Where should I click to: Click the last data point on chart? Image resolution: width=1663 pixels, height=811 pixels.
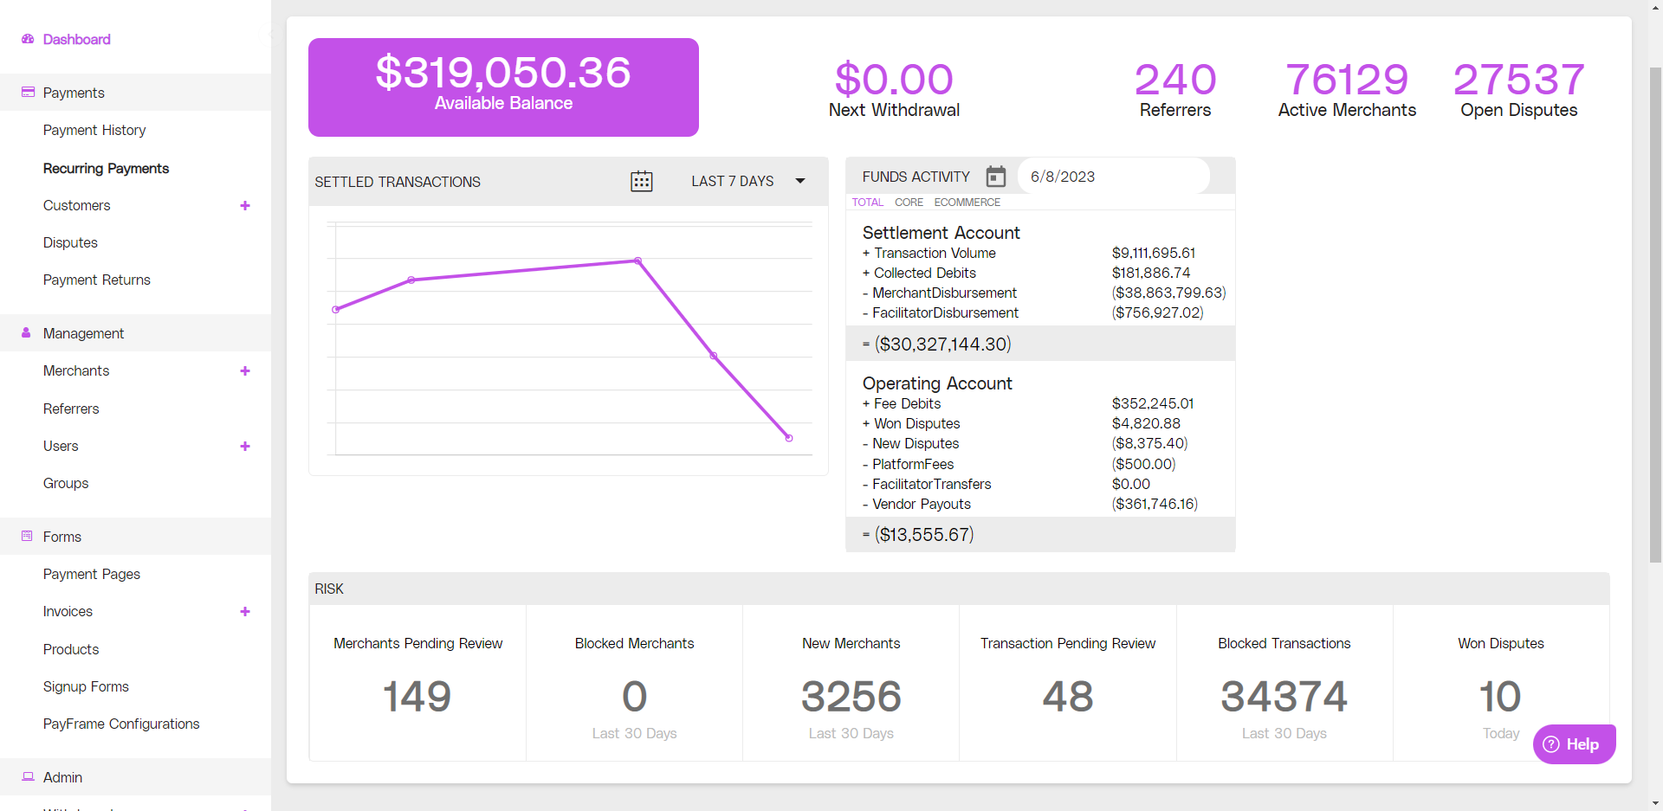tap(789, 438)
